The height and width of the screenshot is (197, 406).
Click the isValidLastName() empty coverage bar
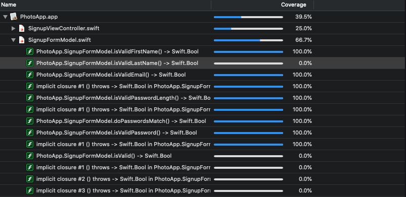pos(248,63)
